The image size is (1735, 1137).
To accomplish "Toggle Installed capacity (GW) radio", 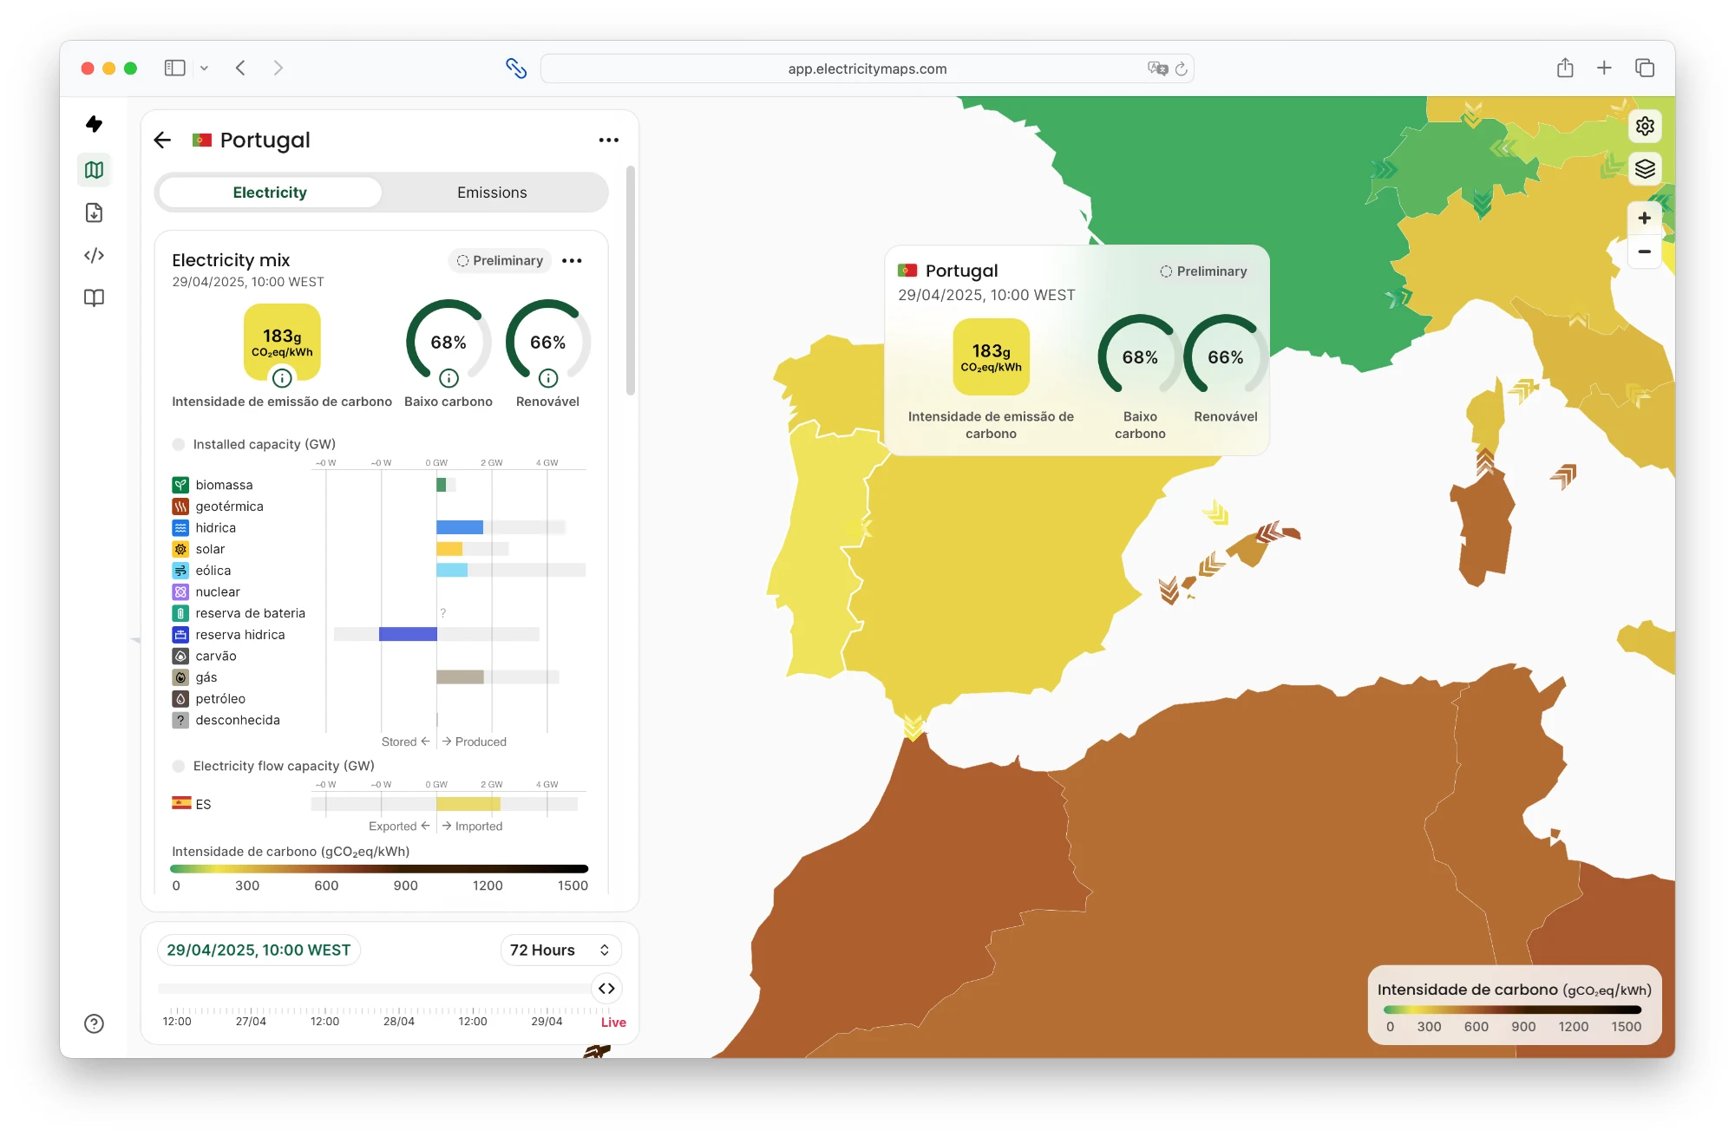I will pyautogui.click(x=179, y=444).
